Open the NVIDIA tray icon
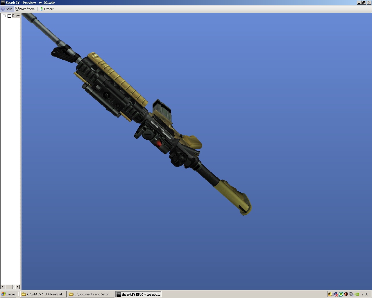The height and width of the screenshot is (298, 372). pos(357,294)
